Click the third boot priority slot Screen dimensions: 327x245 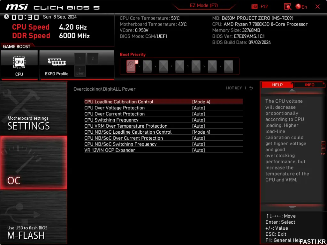[163, 66]
